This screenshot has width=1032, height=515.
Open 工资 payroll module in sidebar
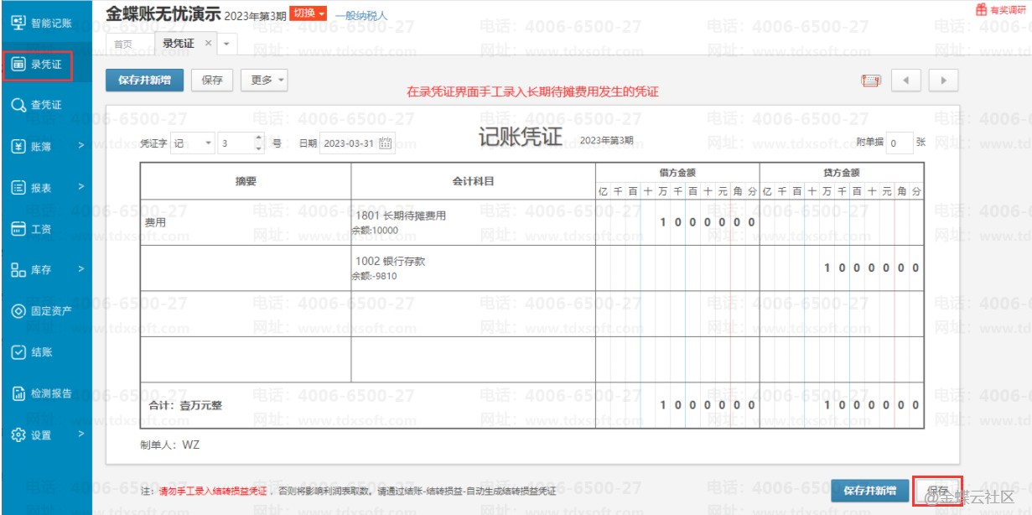tap(45, 229)
